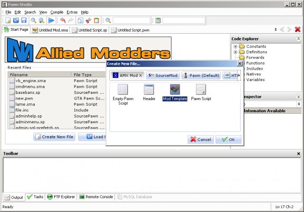Click the Load File button
Image resolution: width=304 pixels, height=212 pixels.
(93, 137)
